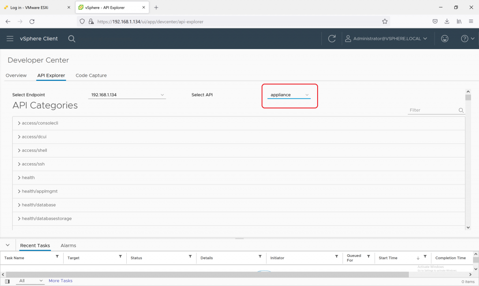Filter the Details column
Image resolution: width=479 pixels, height=286 pixels.
tap(260, 257)
